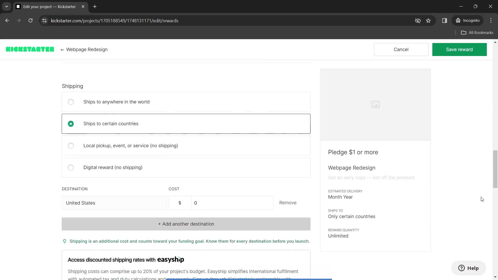Click the Add another destination button
The image size is (498, 280).
186,224
